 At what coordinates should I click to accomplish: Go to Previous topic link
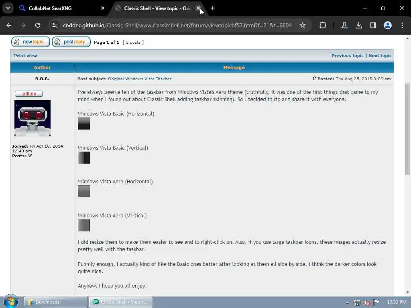[348, 55]
